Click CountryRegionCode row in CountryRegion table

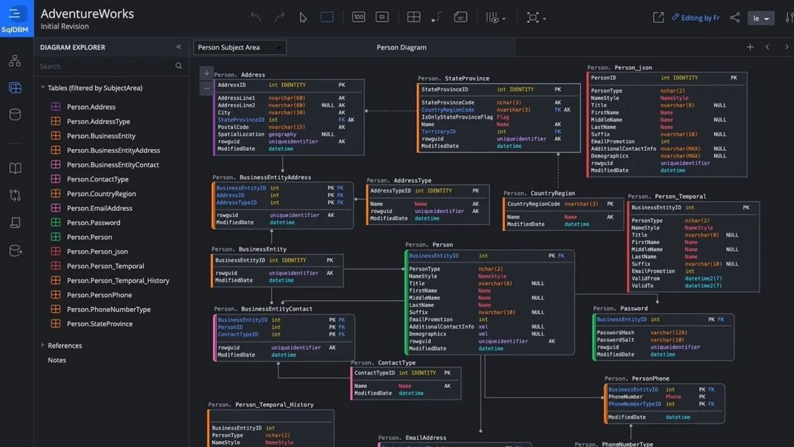(563, 204)
